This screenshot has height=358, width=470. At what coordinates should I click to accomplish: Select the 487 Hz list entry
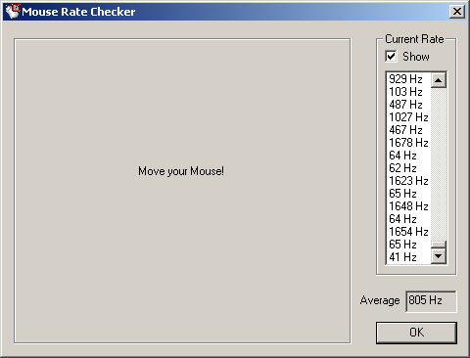409,105
